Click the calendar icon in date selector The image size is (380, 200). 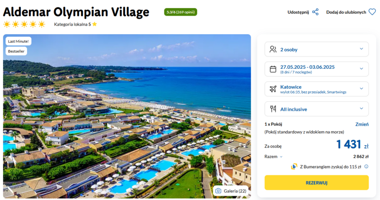273,69
